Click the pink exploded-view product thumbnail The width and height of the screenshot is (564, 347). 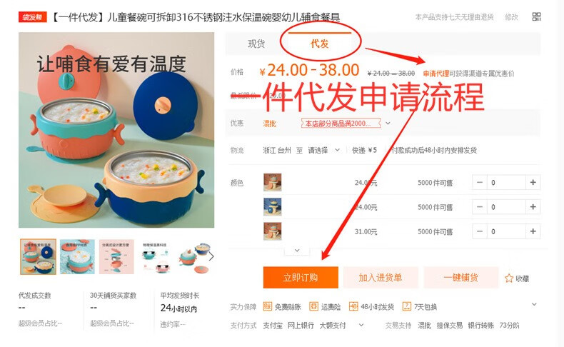116,257
